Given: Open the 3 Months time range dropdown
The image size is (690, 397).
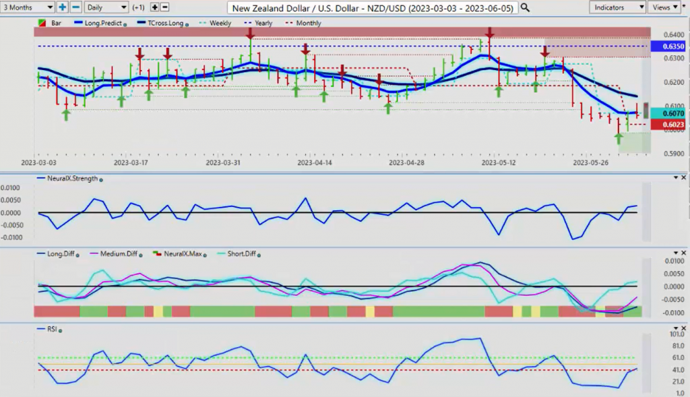Looking at the screenshot, I should pos(28,7).
